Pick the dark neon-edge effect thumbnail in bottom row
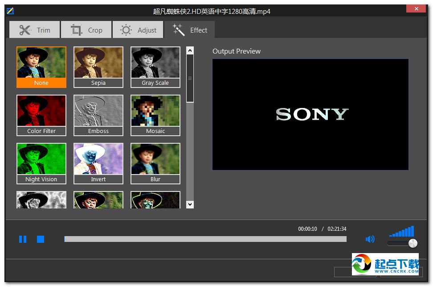The image size is (433, 287). pos(155,200)
